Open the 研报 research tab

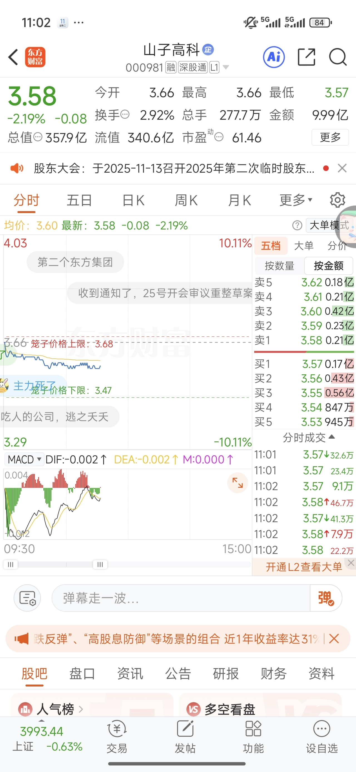click(x=226, y=674)
